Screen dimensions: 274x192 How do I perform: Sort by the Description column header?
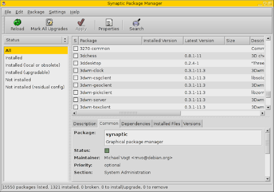257,41
